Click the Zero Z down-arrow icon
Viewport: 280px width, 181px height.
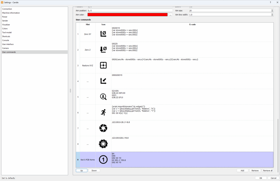click(x=103, y=50)
